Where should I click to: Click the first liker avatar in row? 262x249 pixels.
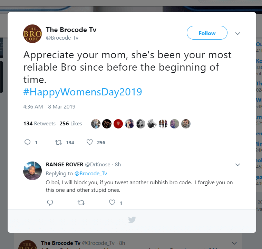click(x=96, y=124)
